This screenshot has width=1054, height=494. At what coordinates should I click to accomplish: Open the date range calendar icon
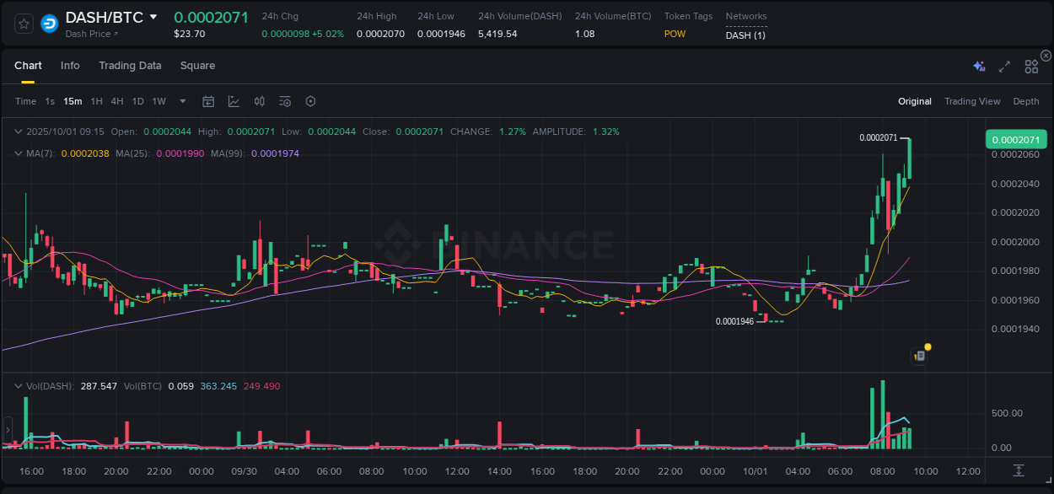click(x=208, y=100)
